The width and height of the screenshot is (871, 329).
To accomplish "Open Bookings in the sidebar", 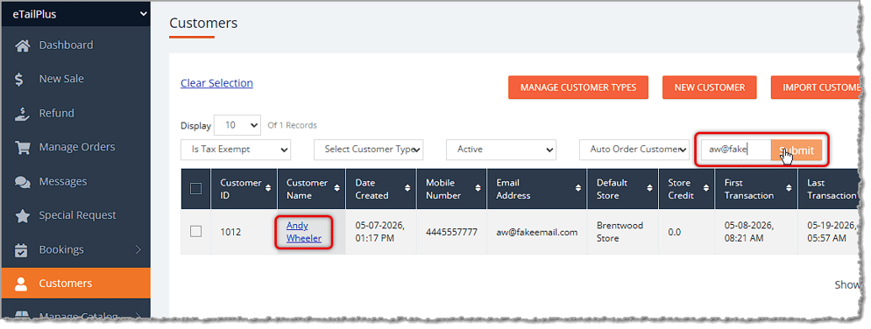I will click(x=75, y=249).
